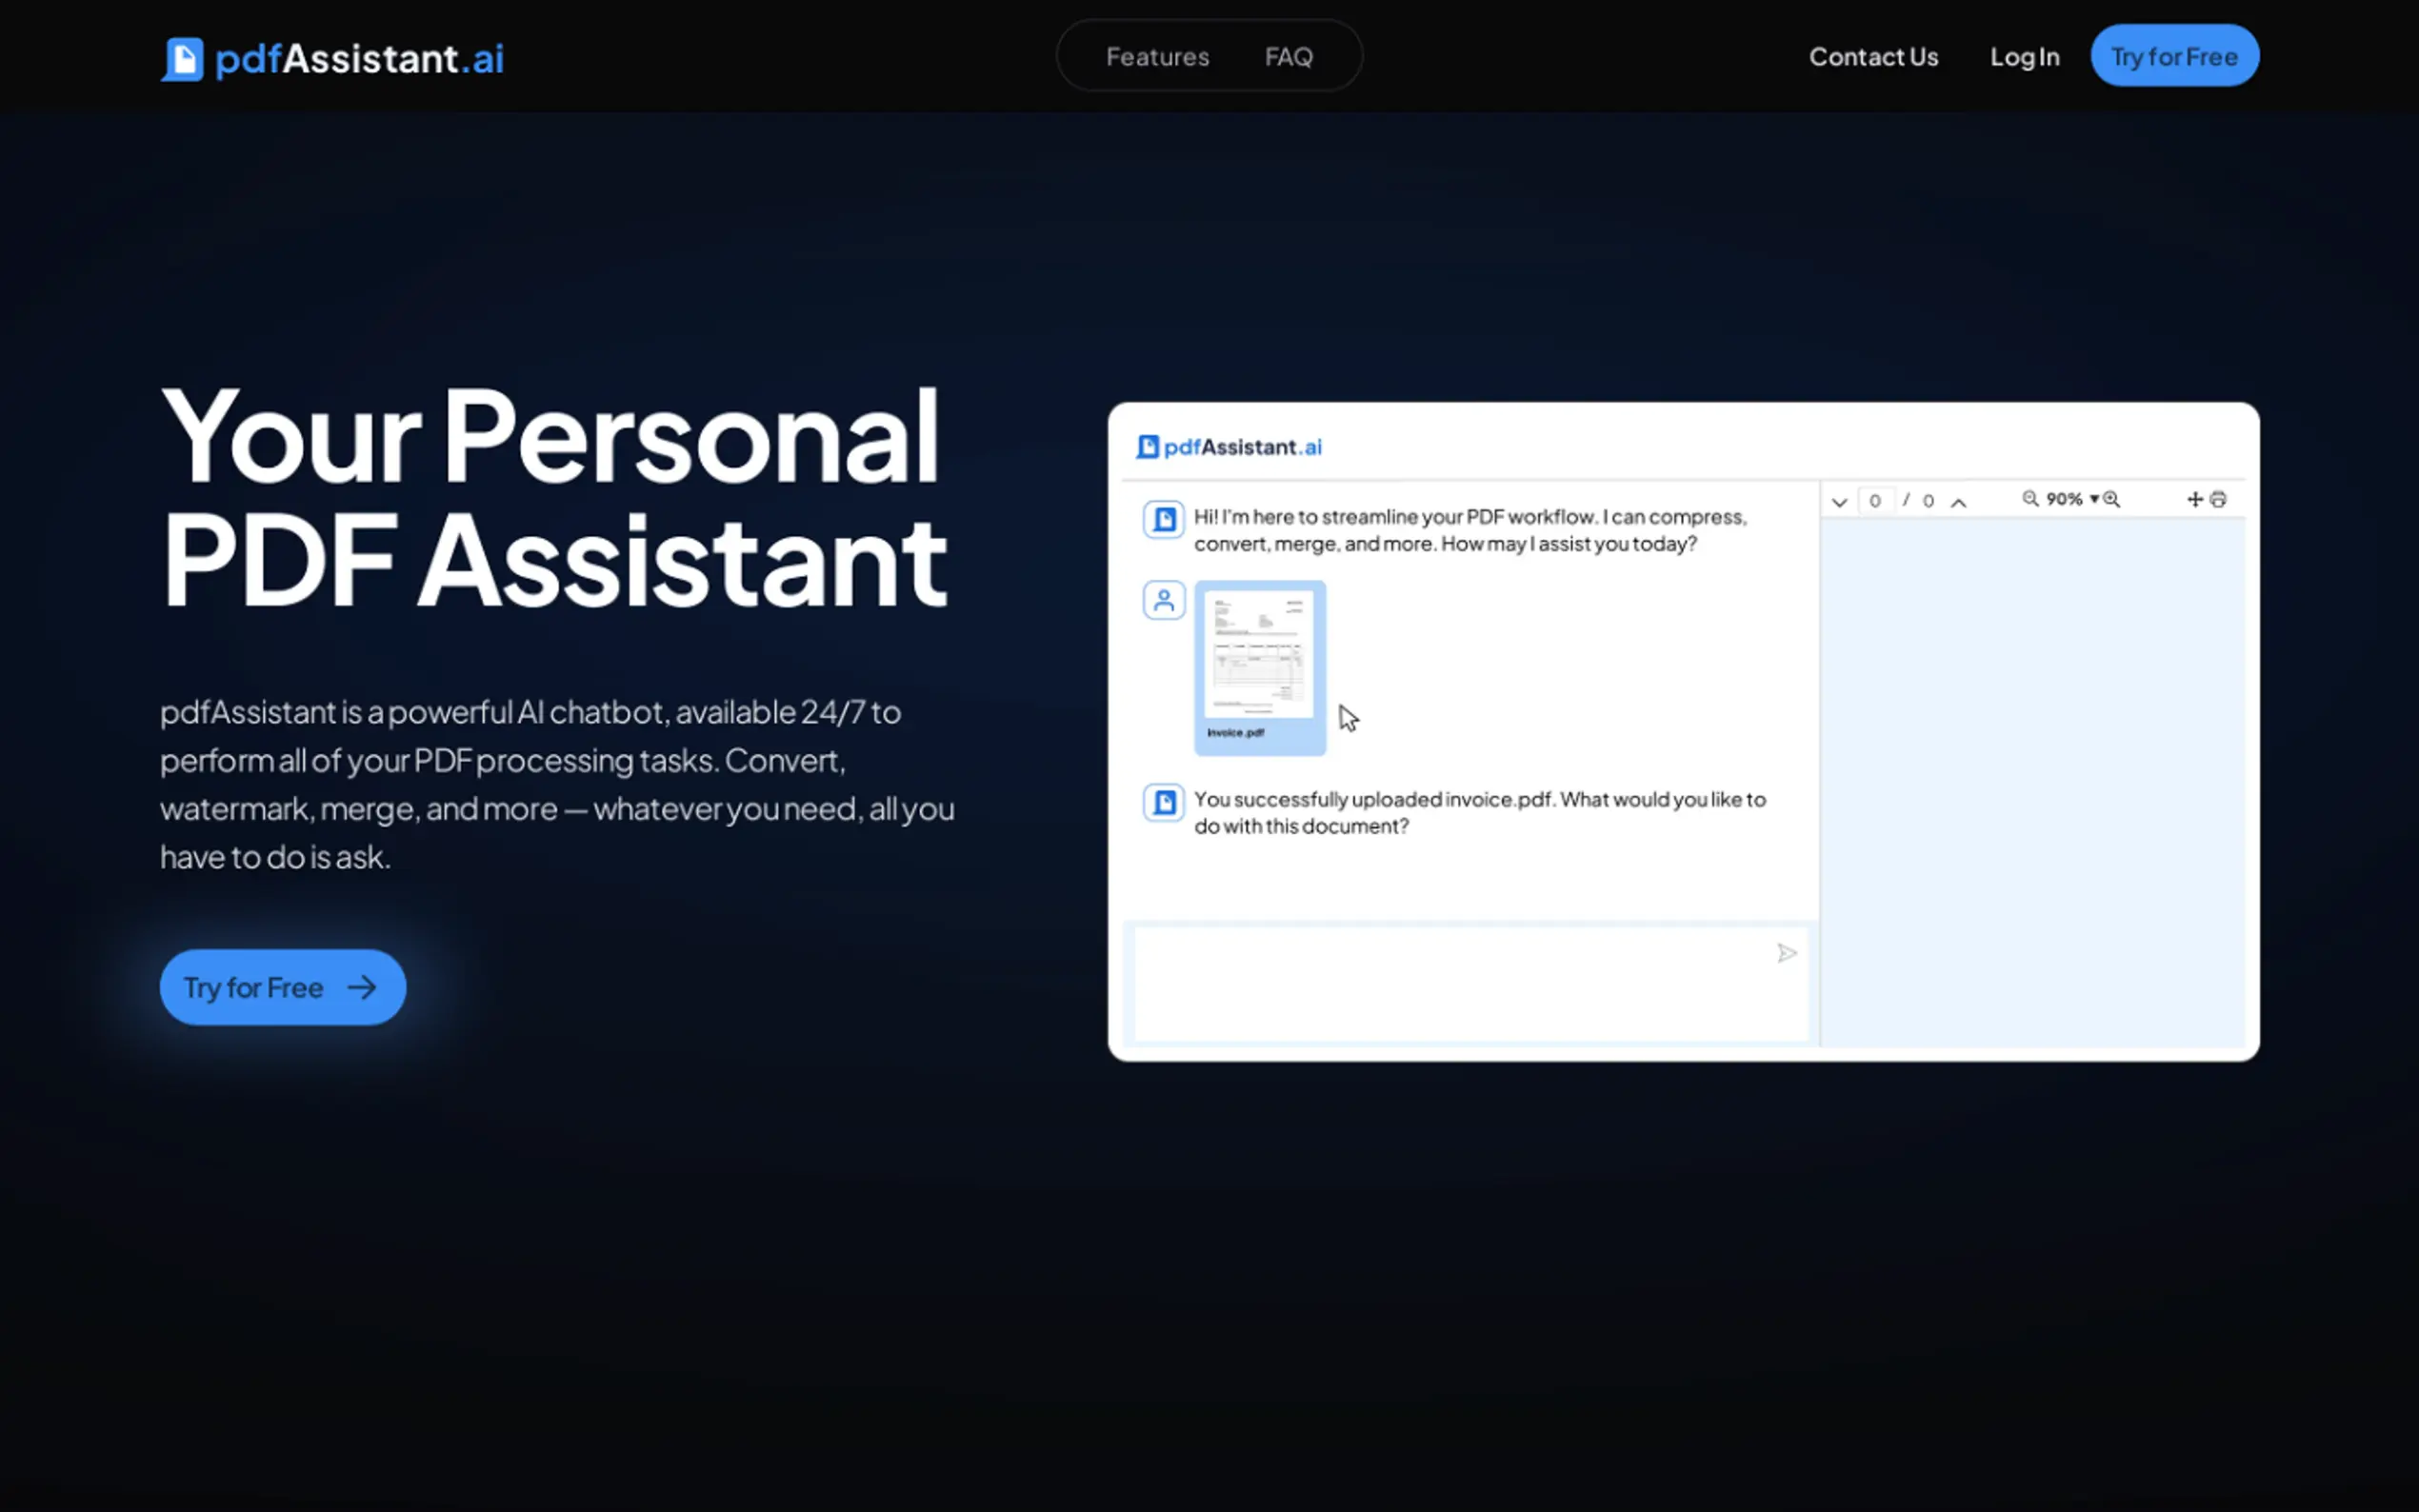
Task: Click the next page down chevron
Action: pyautogui.click(x=1838, y=502)
